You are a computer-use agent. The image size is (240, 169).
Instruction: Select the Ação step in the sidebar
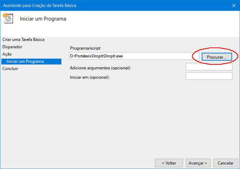7,54
